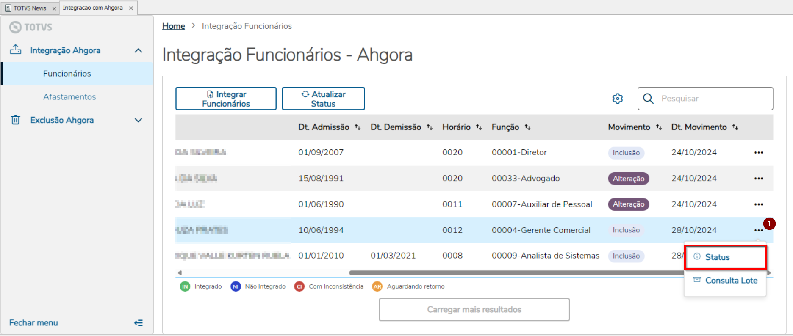Click the dismissal date 01/03/2021
This screenshot has height=336, width=793.
[393, 256]
